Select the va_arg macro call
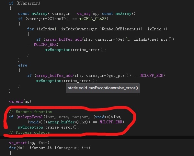The height and width of the screenshot is (156, 194). [84, 14]
